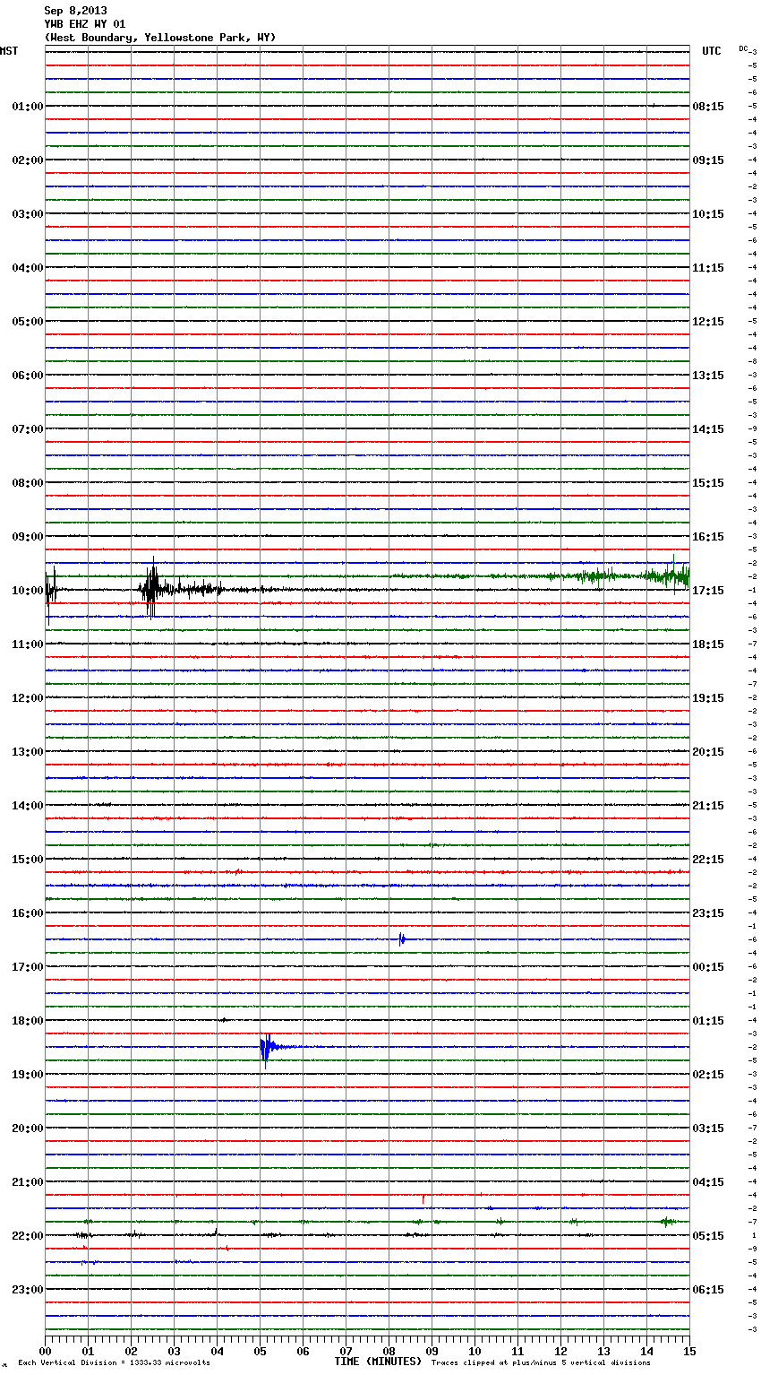Click the '17:15' UTC time label
Viewport: 761px width, 1375px height.
(708, 591)
